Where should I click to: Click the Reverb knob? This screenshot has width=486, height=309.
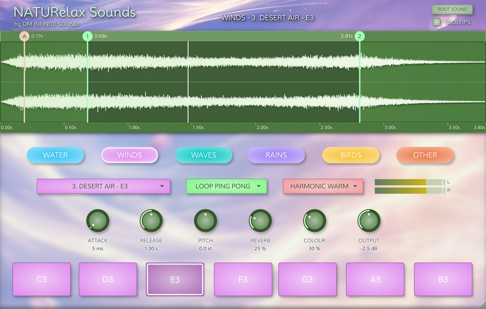pyautogui.click(x=260, y=221)
